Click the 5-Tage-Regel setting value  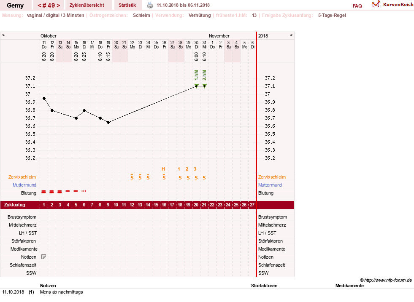(332, 15)
